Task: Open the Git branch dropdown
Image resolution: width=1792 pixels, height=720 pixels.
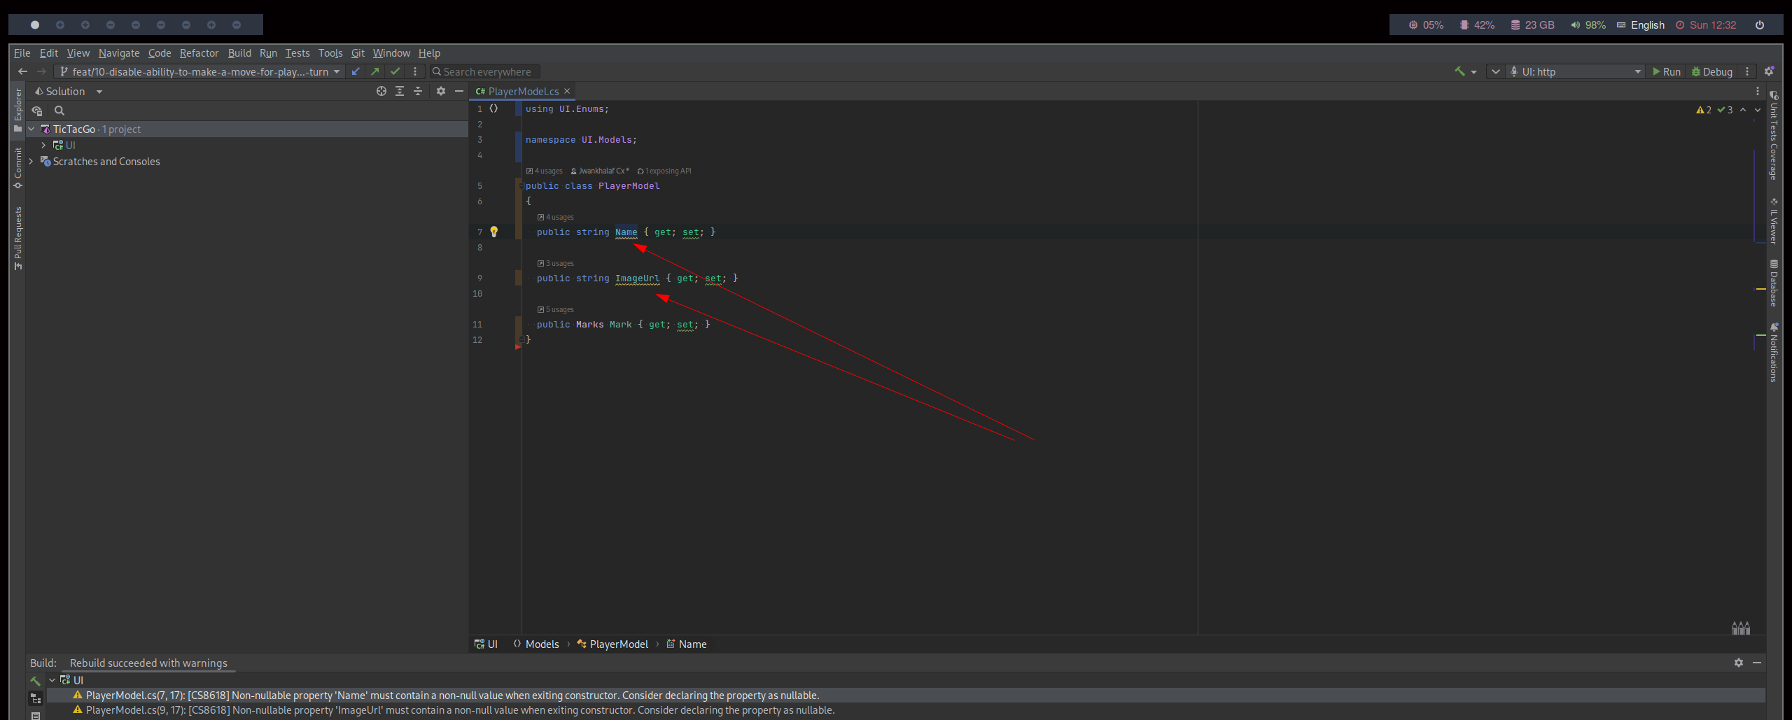Action: click(199, 71)
